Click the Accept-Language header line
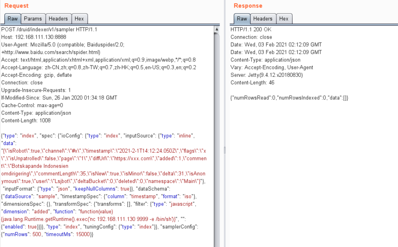398x247 pixels. pos(99,67)
